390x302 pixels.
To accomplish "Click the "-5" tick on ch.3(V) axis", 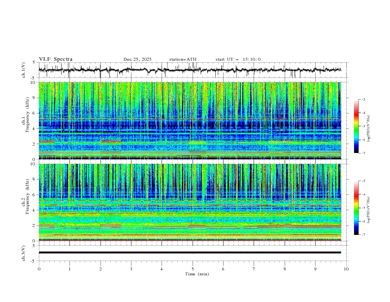I will 33,261.
